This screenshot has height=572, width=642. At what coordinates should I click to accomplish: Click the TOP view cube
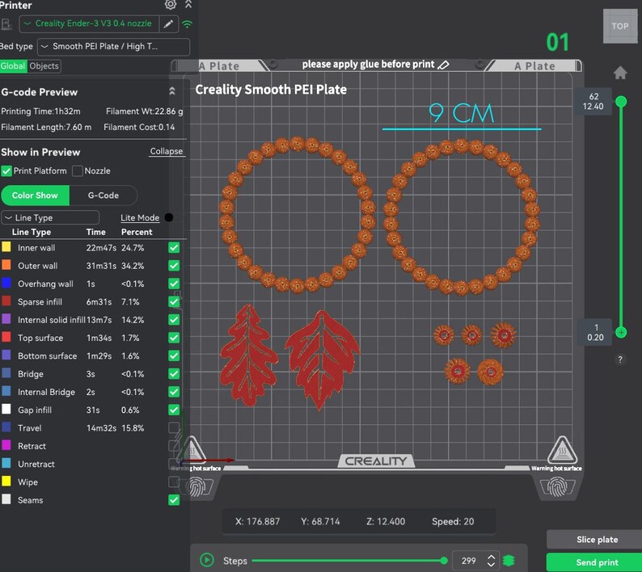click(x=620, y=26)
